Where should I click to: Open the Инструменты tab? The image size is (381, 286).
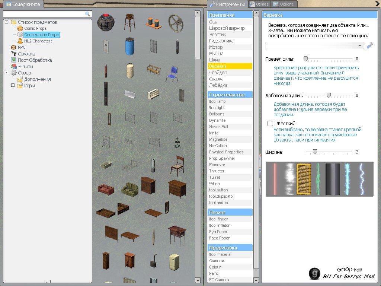227,4
